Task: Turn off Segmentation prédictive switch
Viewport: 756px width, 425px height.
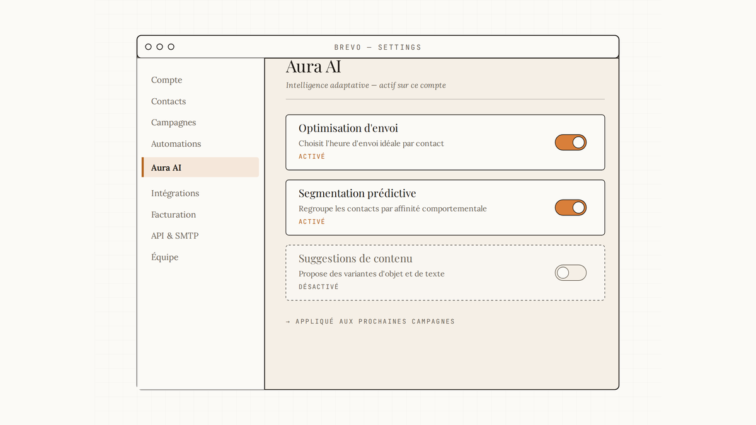Action: point(570,208)
